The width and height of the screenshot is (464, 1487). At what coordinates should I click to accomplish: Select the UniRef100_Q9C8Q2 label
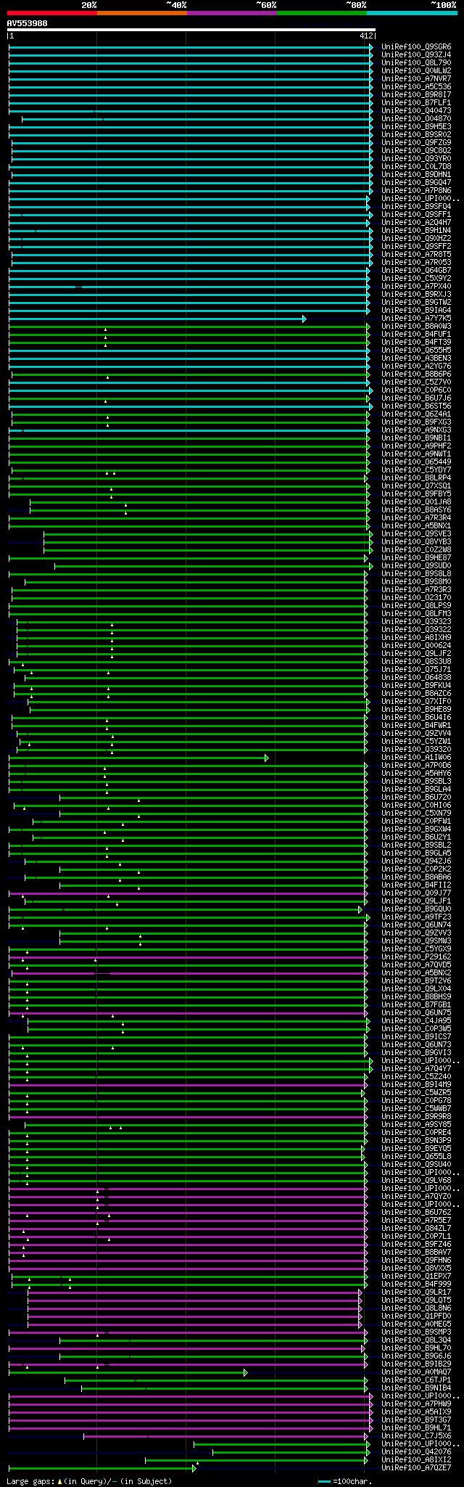click(416, 150)
